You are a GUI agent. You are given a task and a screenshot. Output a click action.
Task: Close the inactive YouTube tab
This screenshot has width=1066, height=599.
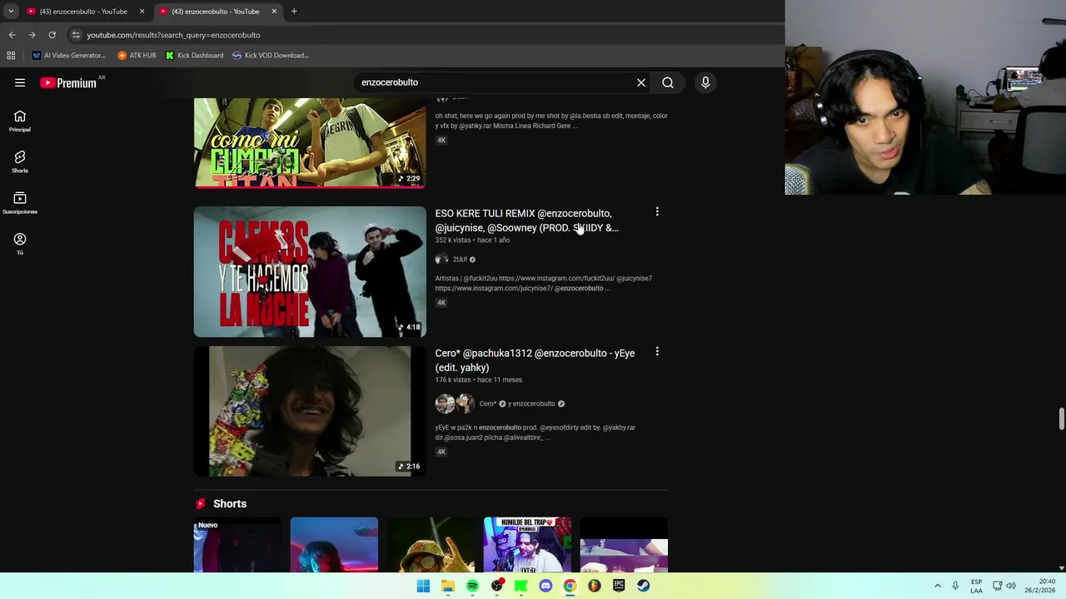142,12
